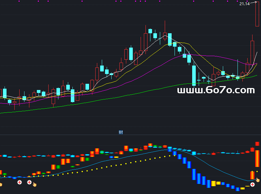Click the rightmost red plus signal icon

[x=252, y=185]
